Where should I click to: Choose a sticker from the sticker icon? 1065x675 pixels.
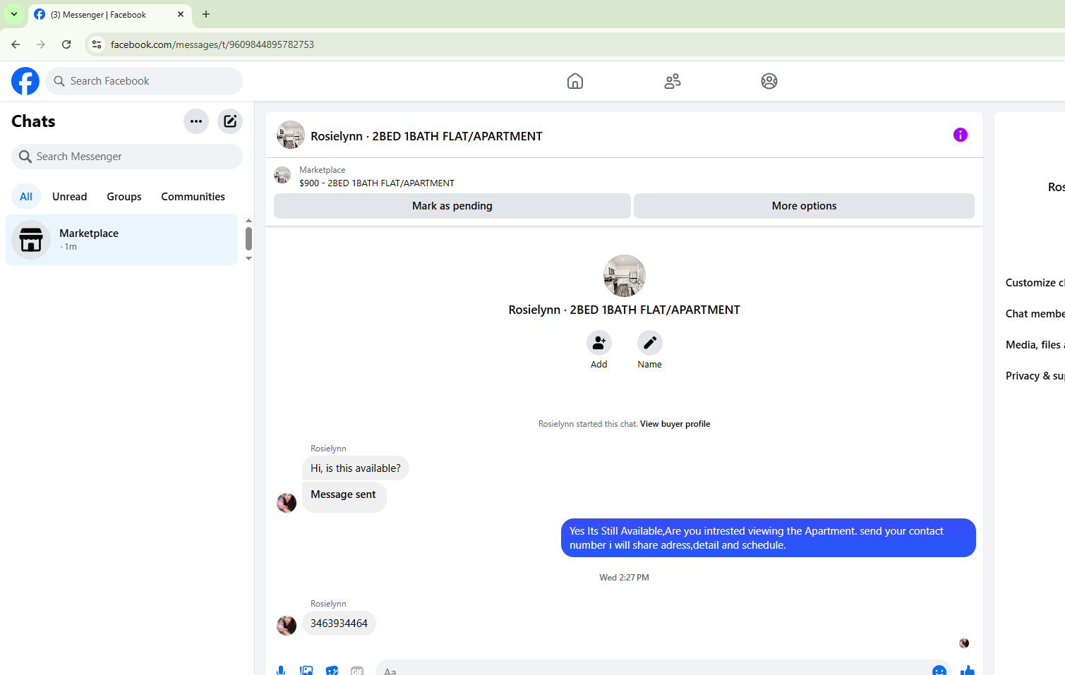(332, 670)
